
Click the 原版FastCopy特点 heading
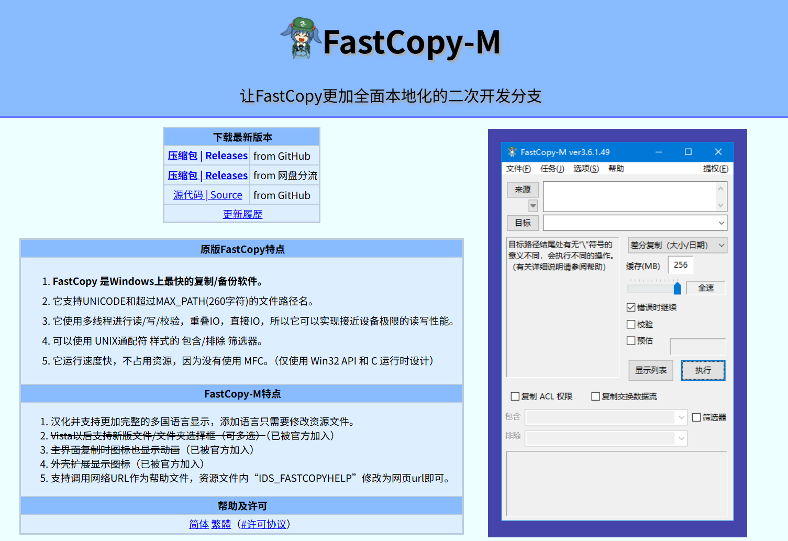tap(242, 249)
